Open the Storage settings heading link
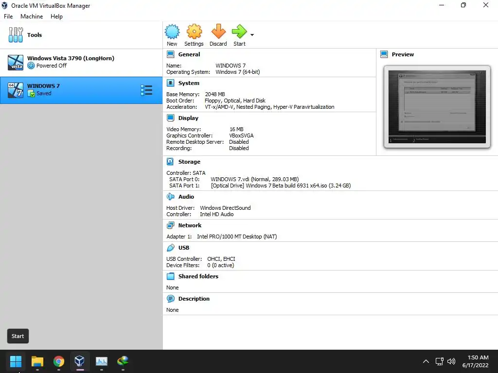Screen dimensions: 498x373 189,162
